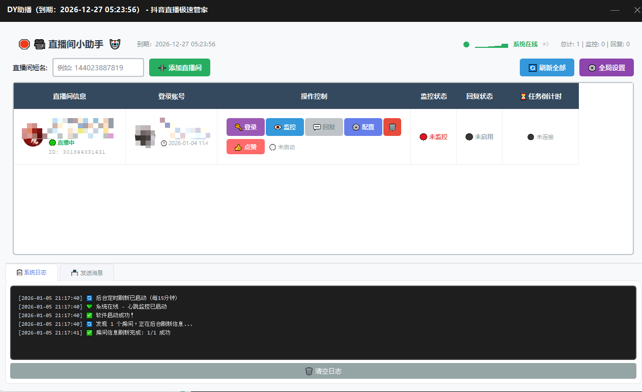Click the hourglass icon in 任务倒计时 header

click(x=523, y=97)
